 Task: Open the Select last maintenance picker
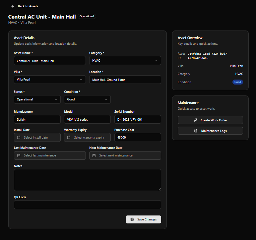pyautogui.click(x=50, y=155)
